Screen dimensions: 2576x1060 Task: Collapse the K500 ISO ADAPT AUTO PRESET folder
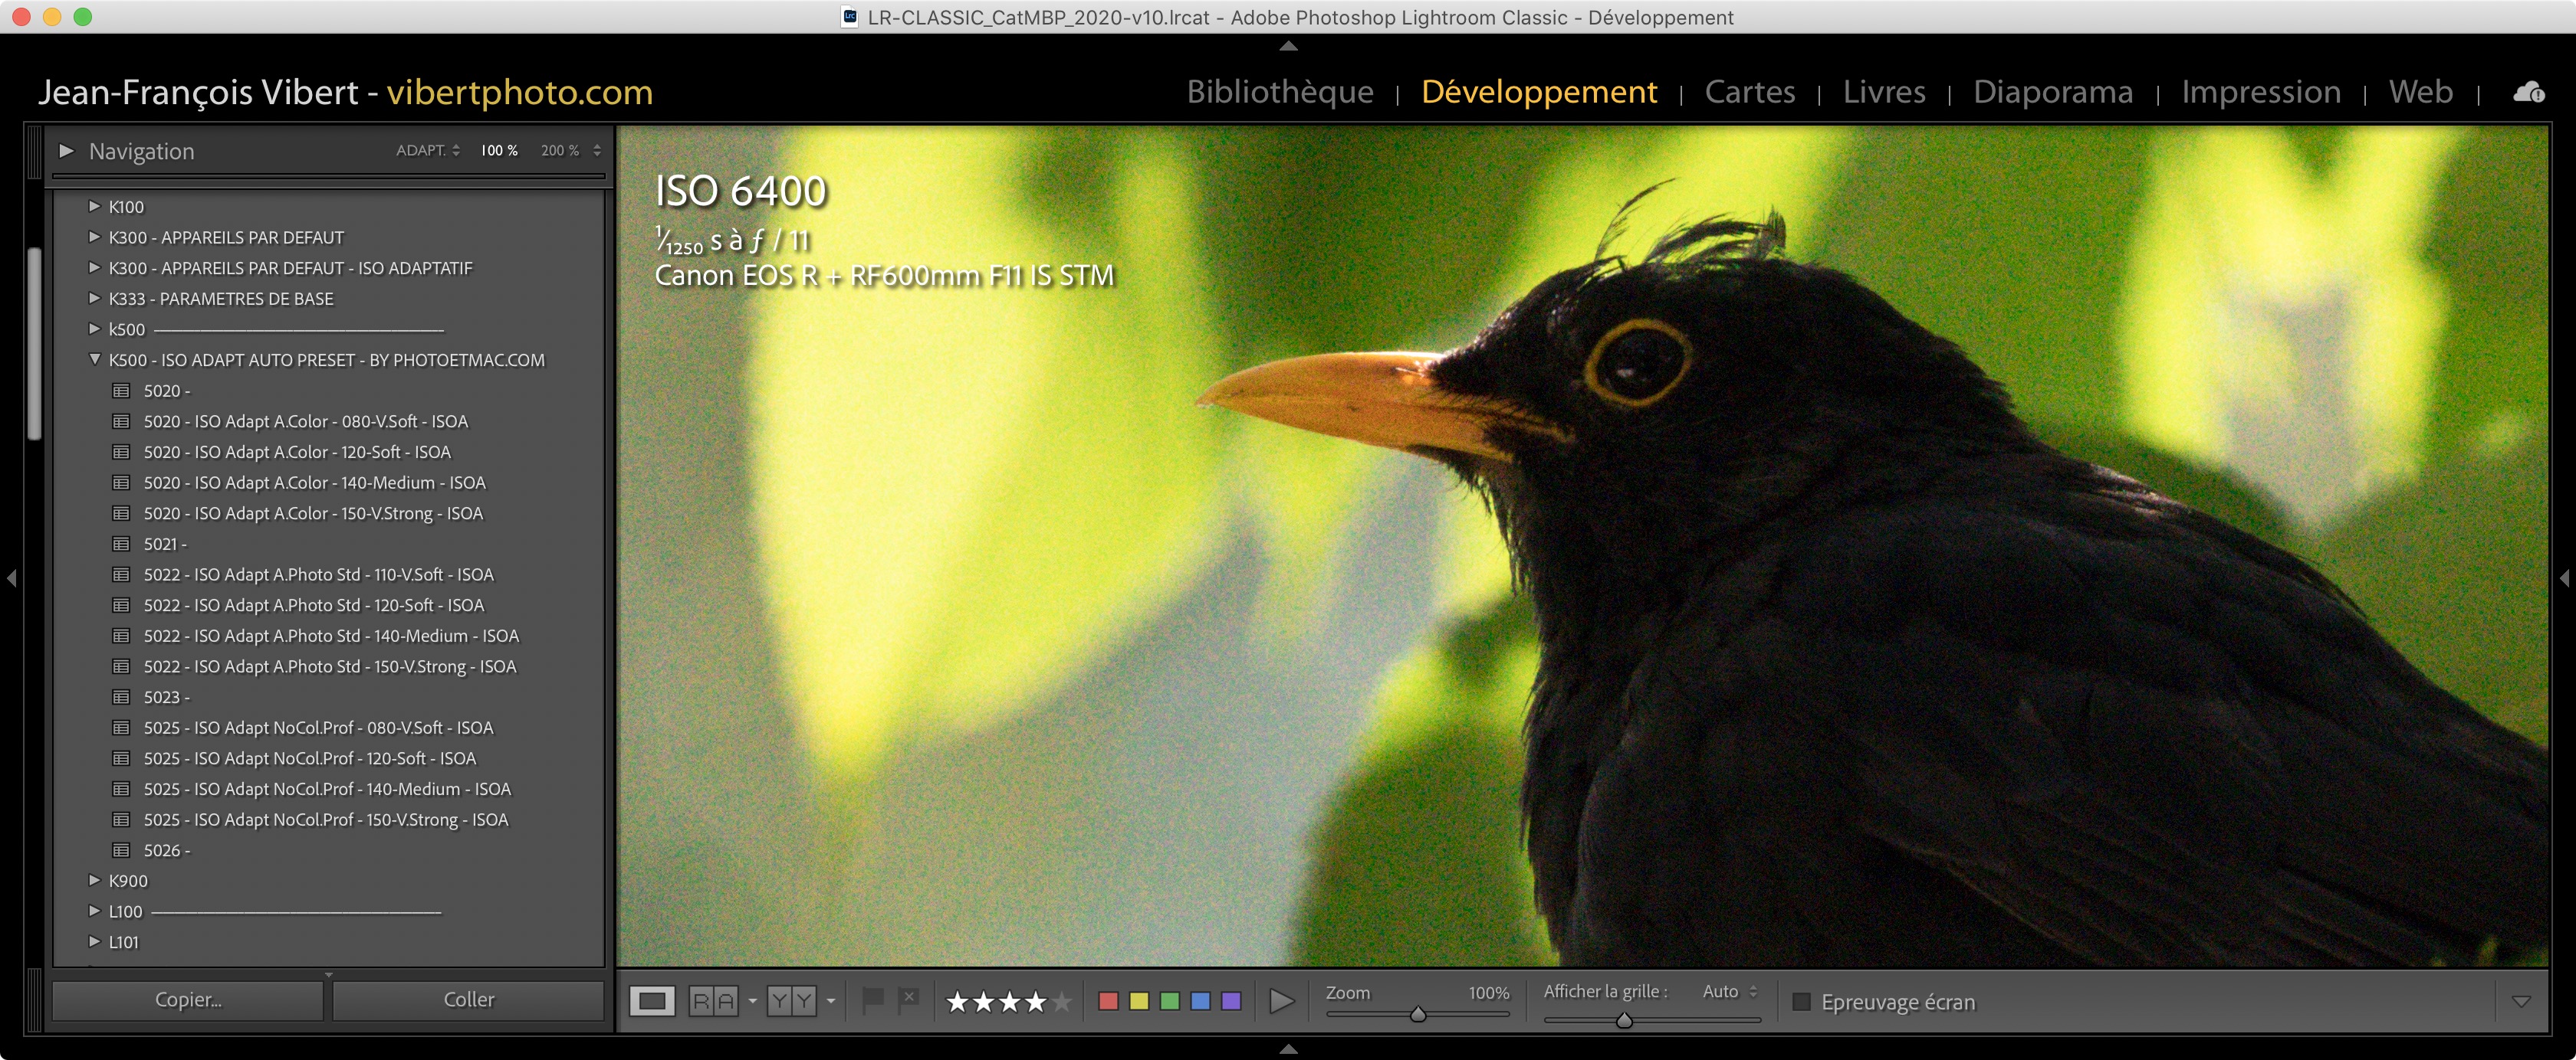point(95,360)
